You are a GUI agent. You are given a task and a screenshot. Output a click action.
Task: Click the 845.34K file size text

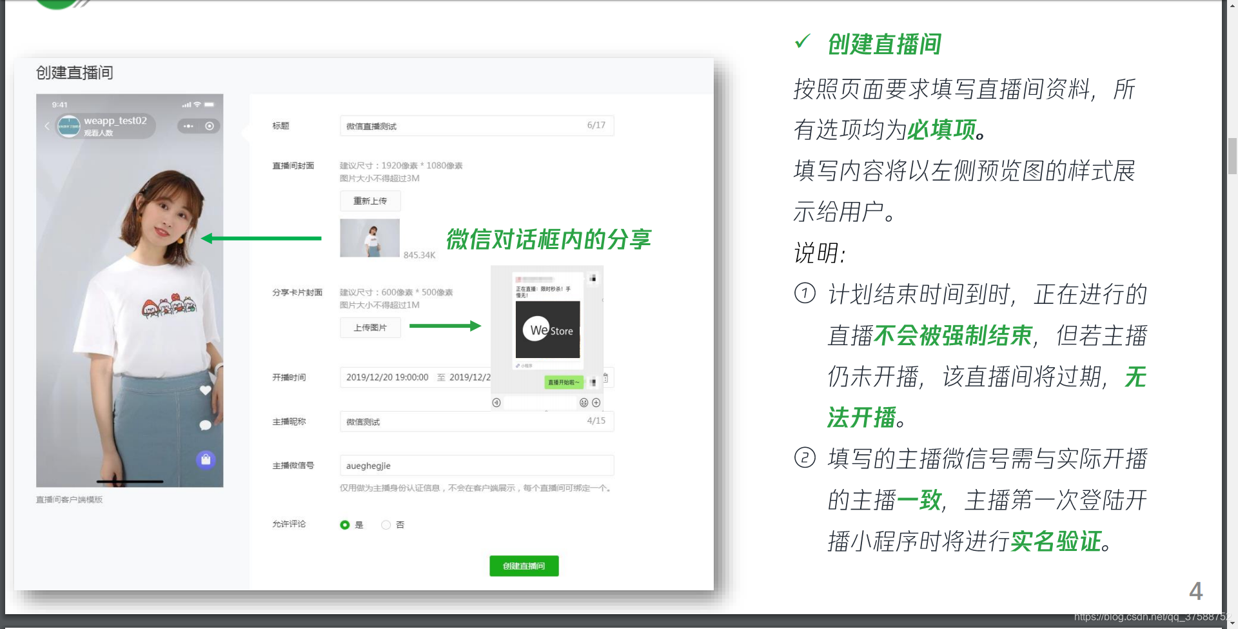(x=419, y=255)
